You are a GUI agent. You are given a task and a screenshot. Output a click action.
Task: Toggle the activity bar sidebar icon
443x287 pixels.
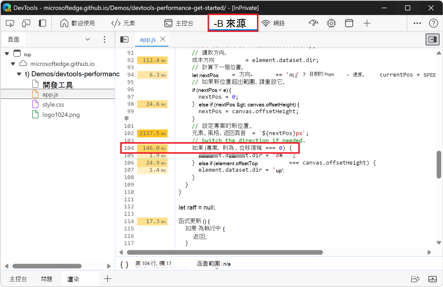tap(43, 23)
